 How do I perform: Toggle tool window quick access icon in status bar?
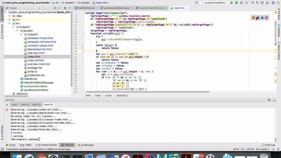[2, 149]
